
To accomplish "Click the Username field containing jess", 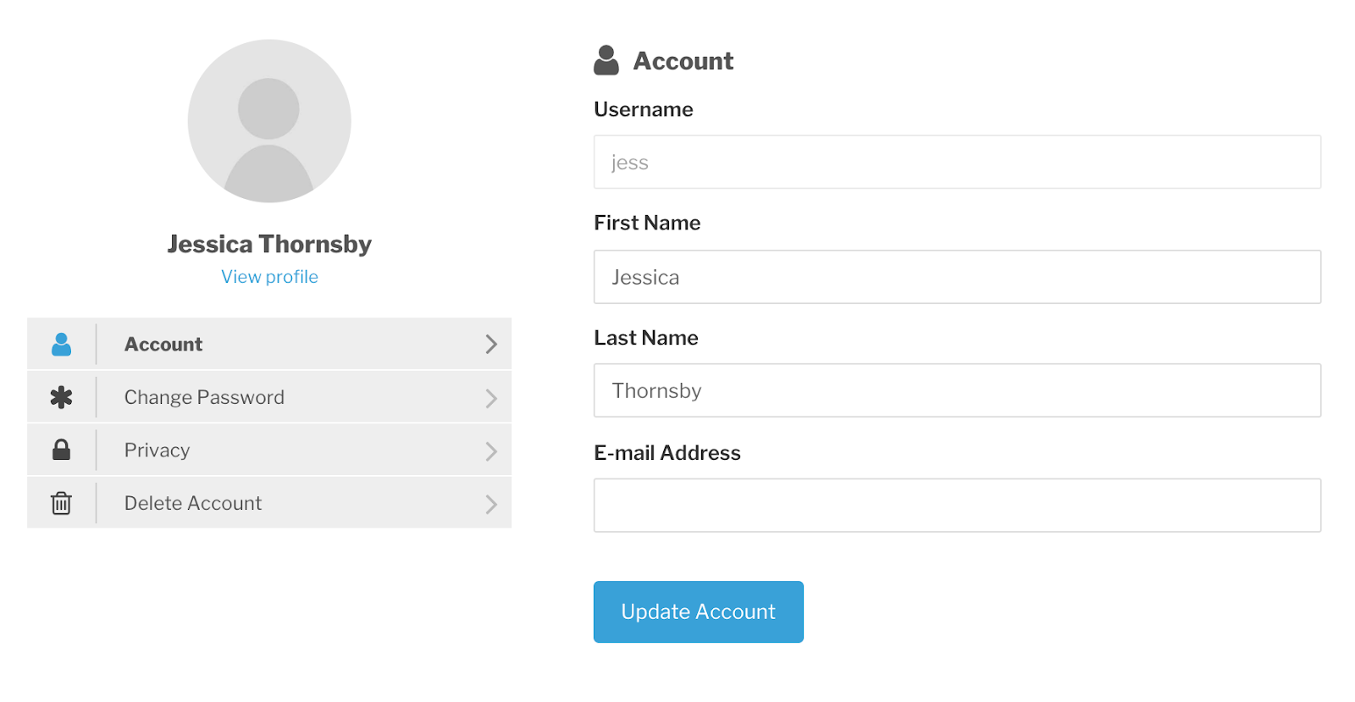I will click(x=957, y=162).
